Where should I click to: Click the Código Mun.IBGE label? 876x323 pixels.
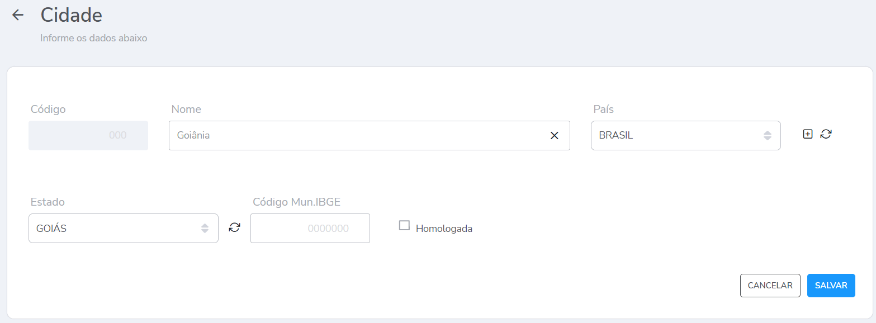point(296,202)
